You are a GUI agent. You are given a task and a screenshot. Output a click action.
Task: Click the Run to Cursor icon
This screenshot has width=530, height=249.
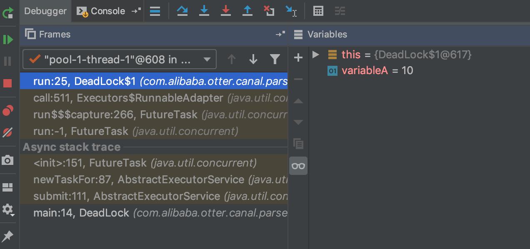point(291,11)
